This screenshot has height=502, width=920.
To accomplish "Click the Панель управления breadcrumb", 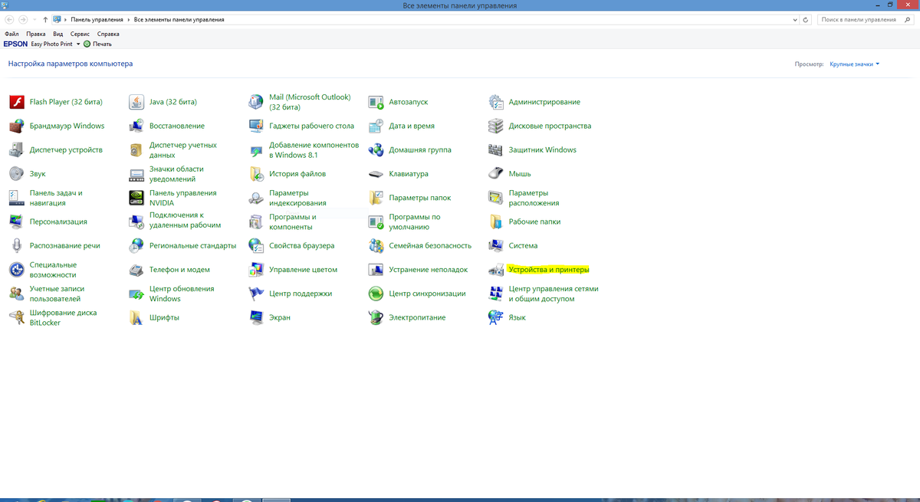I will 97,19.
